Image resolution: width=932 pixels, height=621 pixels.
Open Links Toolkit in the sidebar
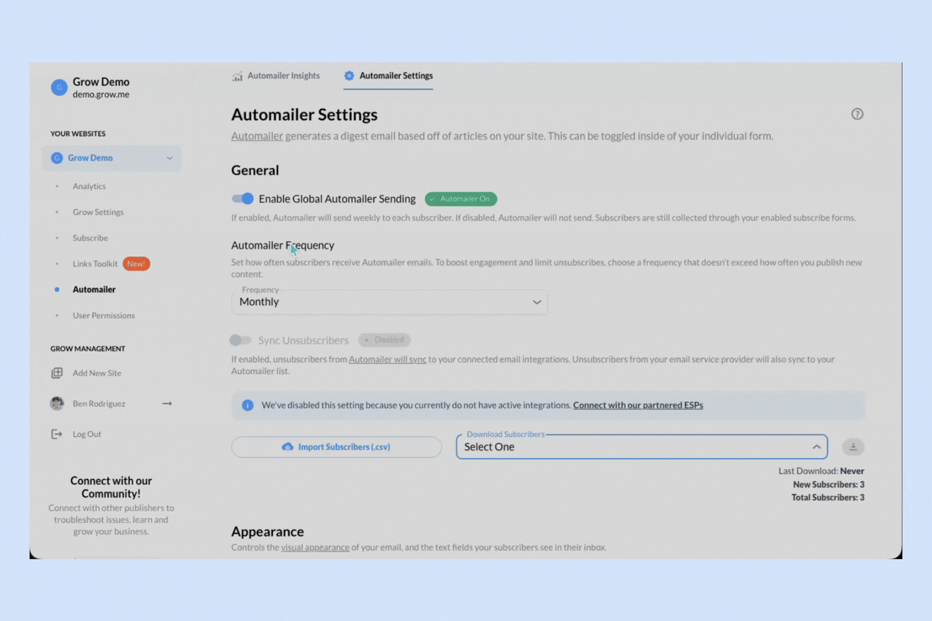click(x=95, y=264)
